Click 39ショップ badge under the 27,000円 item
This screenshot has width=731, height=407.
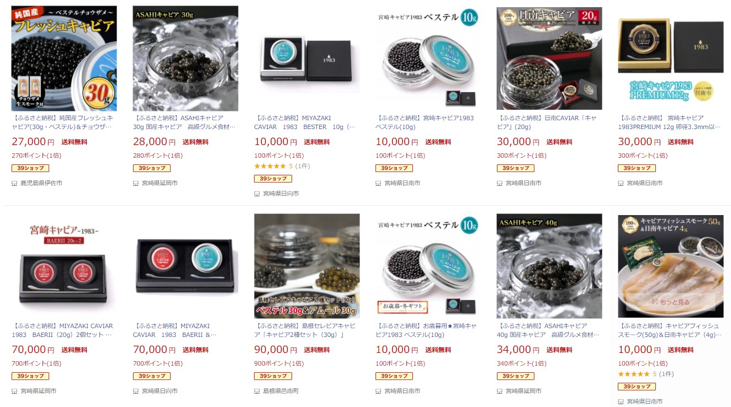pos(30,168)
